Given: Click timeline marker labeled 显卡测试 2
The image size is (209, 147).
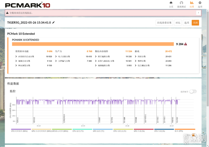Looking at the screenshot, I should coord(165,119).
